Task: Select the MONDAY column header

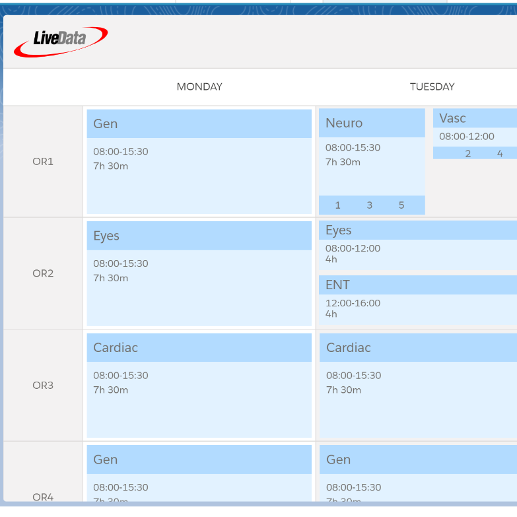Action: [x=199, y=86]
